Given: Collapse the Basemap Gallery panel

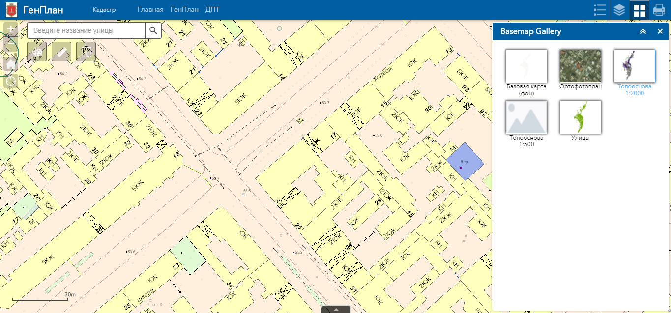Looking at the screenshot, I should [643, 31].
